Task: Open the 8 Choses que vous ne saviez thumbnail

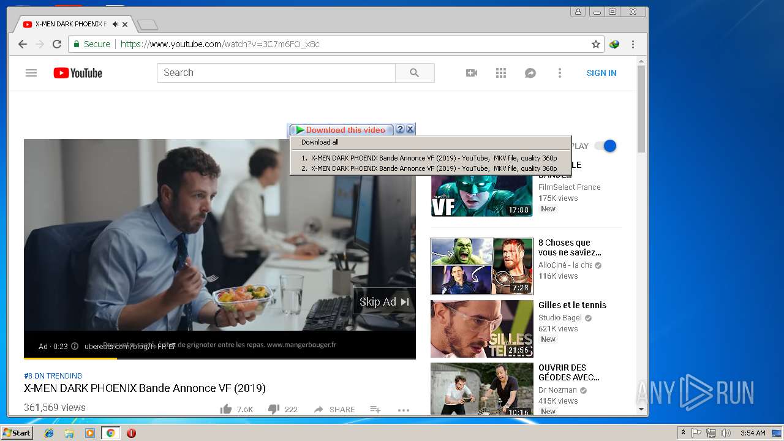Action: 482,266
